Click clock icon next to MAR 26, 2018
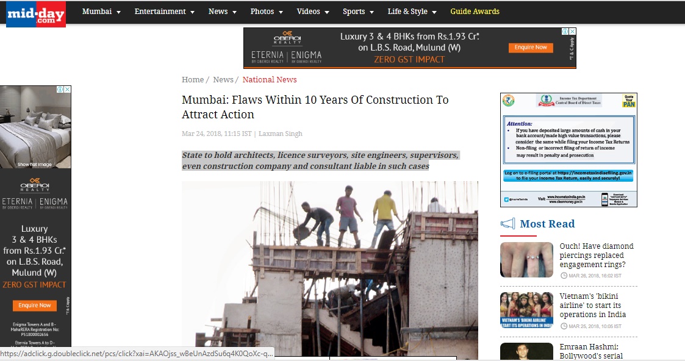Image resolution: width=685 pixels, height=361 pixels. tap(564, 276)
